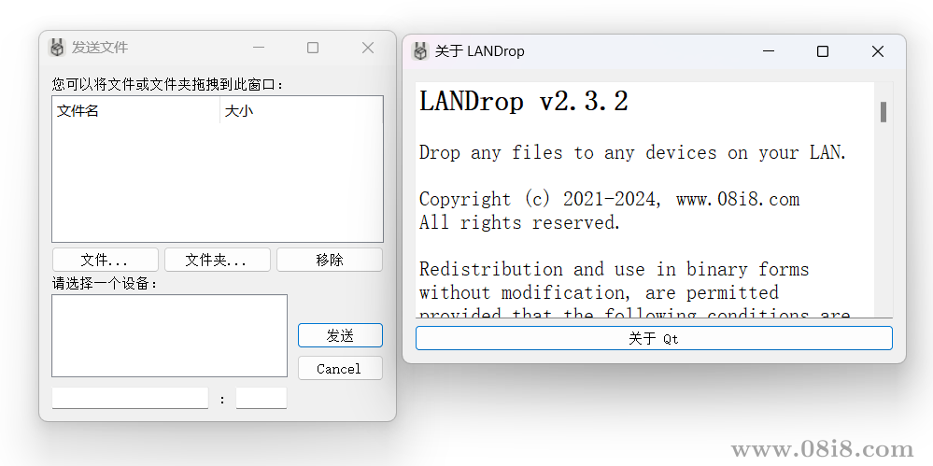This screenshot has width=933, height=466.
Task: Remove selected file with 移除 button
Action: coord(330,260)
